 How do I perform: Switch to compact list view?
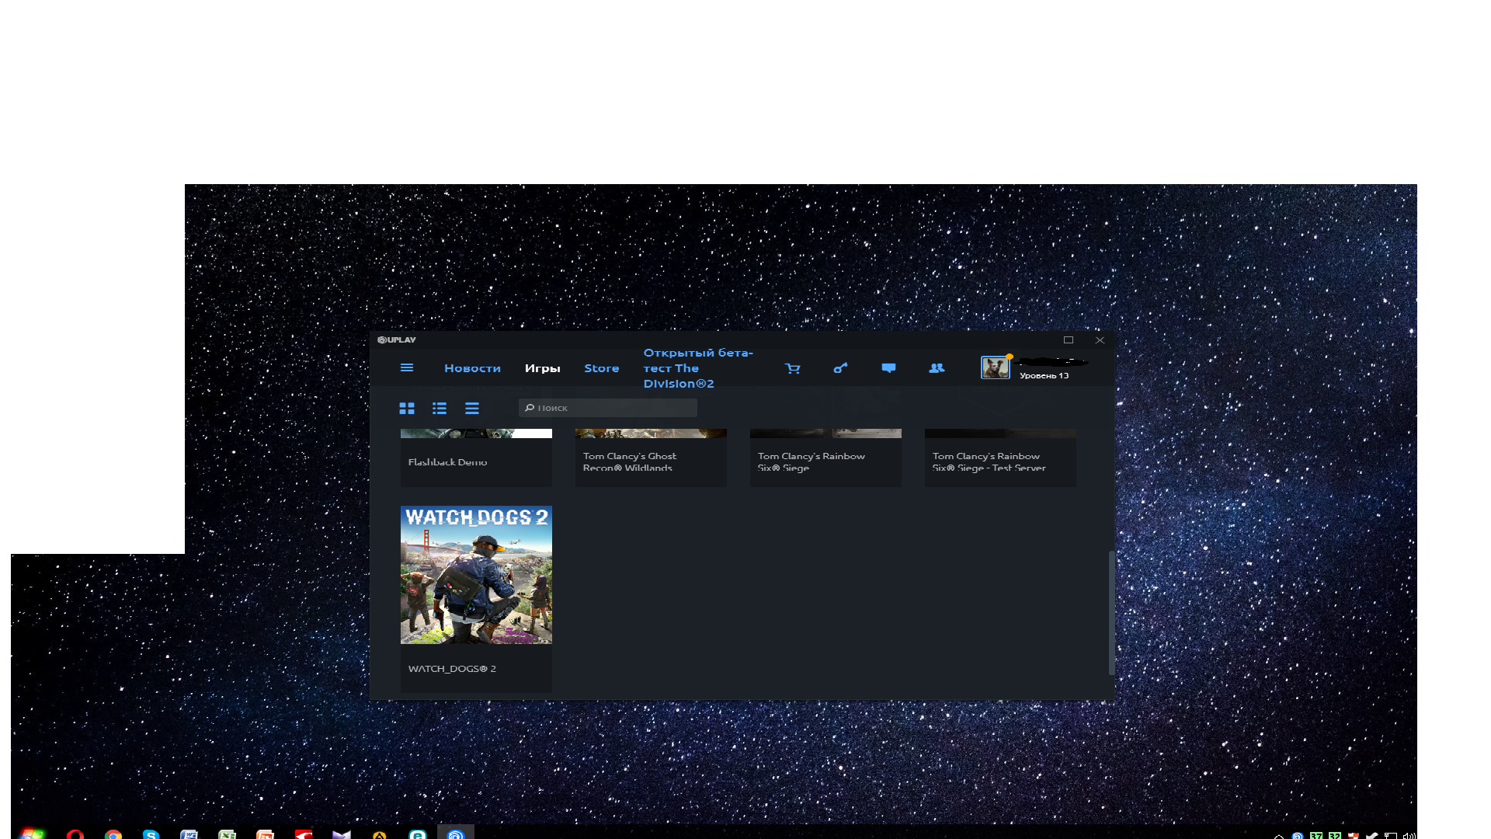[472, 409]
